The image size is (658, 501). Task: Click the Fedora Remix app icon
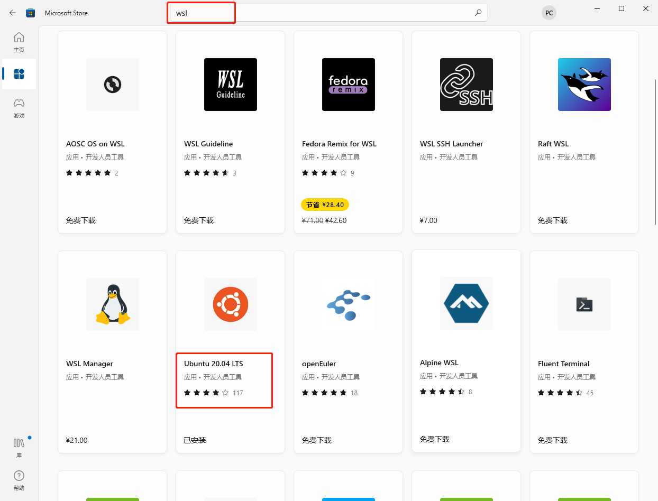tap(349, 85)
